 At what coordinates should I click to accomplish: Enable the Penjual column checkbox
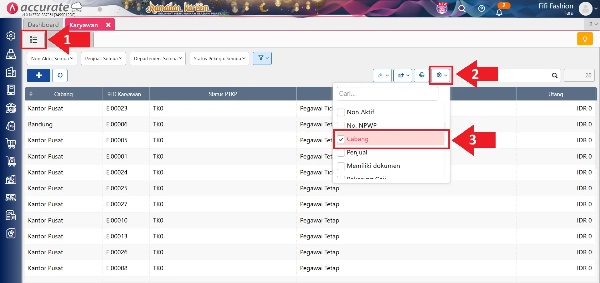(x=341, y=153)
